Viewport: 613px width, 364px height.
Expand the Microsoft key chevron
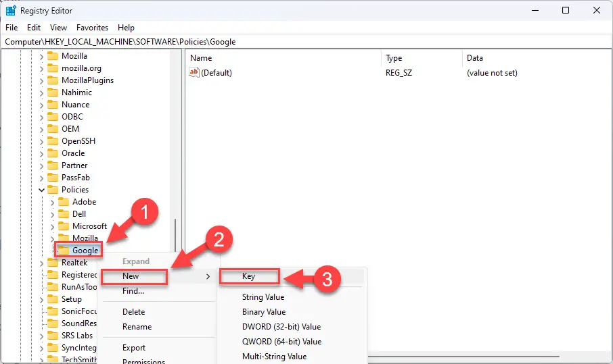[x=52, y=227]
